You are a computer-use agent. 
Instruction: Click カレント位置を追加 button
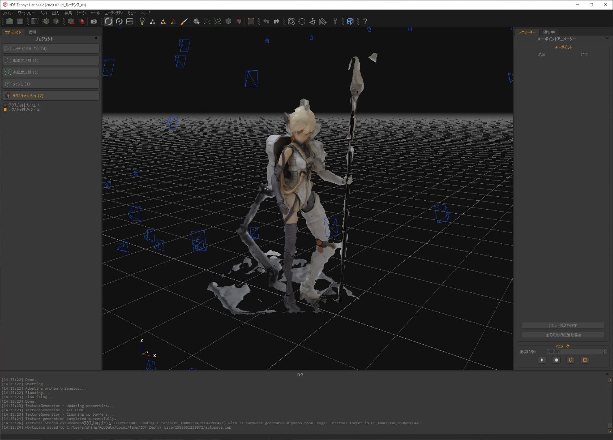coord(563,326)
